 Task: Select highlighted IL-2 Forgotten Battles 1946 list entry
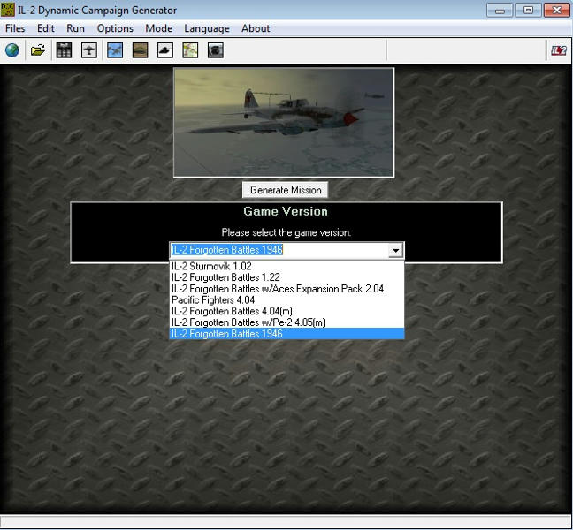tap(286, 334)
